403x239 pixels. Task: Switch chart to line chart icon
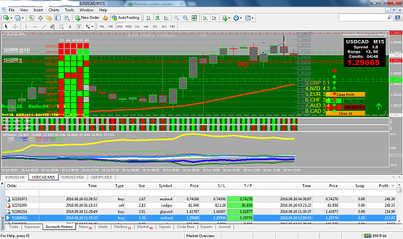(x=166, y=18)
